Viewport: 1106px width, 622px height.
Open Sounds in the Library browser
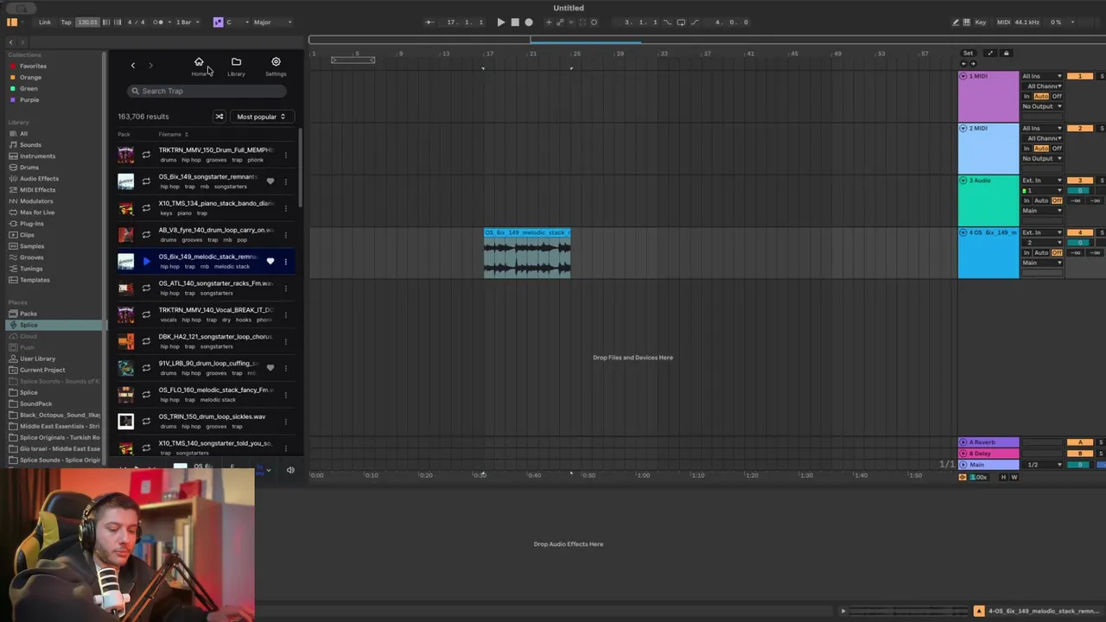30,145
